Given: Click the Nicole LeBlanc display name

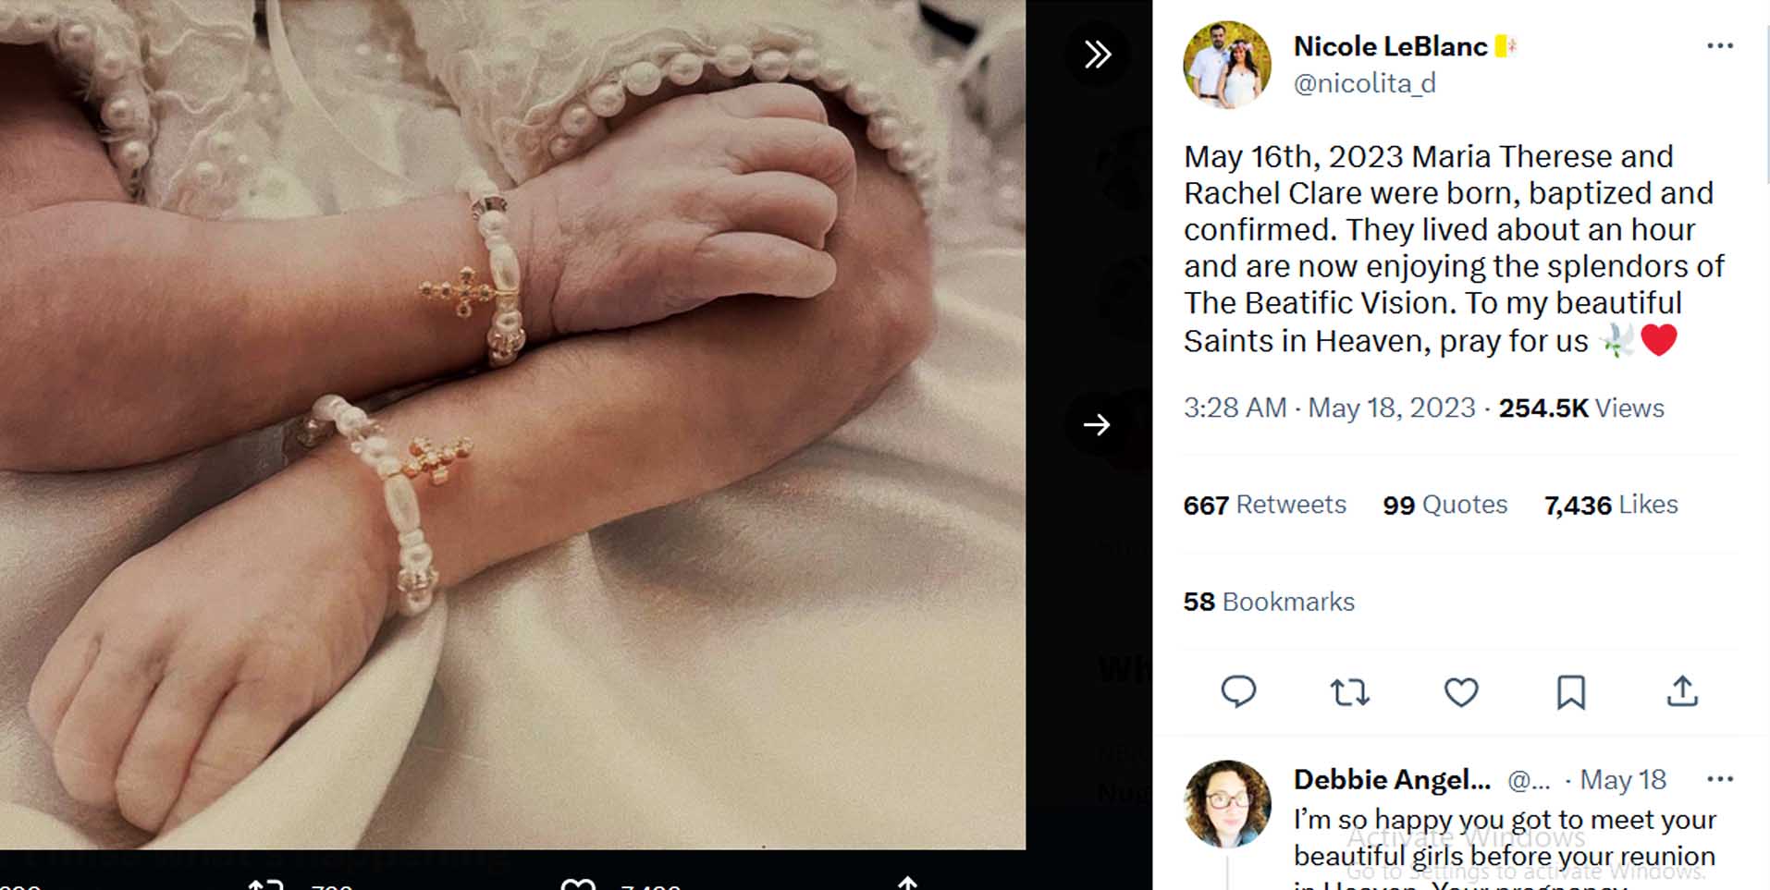Looking at the screenshot, I should tap(1390, 46).
